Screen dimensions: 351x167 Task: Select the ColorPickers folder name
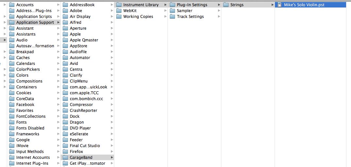(28, 69)
